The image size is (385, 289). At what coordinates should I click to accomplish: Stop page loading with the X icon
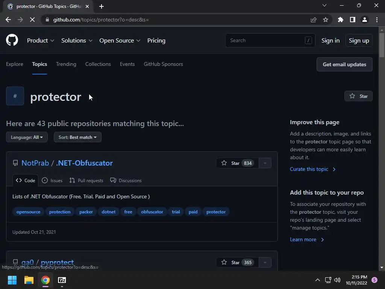click(x=32, y=20)
